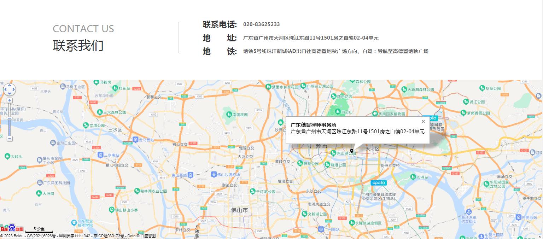Close the 广东穗智律师事务所 info popup
The height and width of the screenshot is (239, 543).
(423, 122)
